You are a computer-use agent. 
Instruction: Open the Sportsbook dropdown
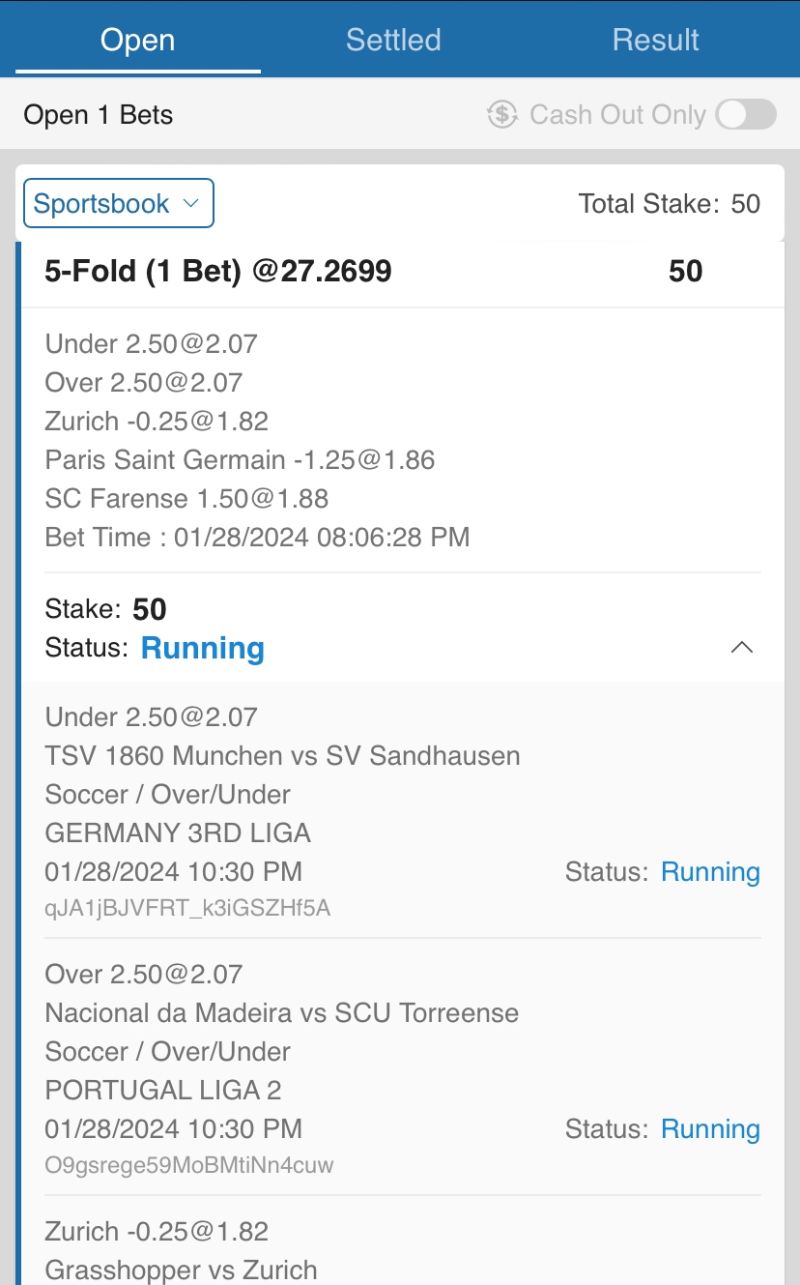118,204
